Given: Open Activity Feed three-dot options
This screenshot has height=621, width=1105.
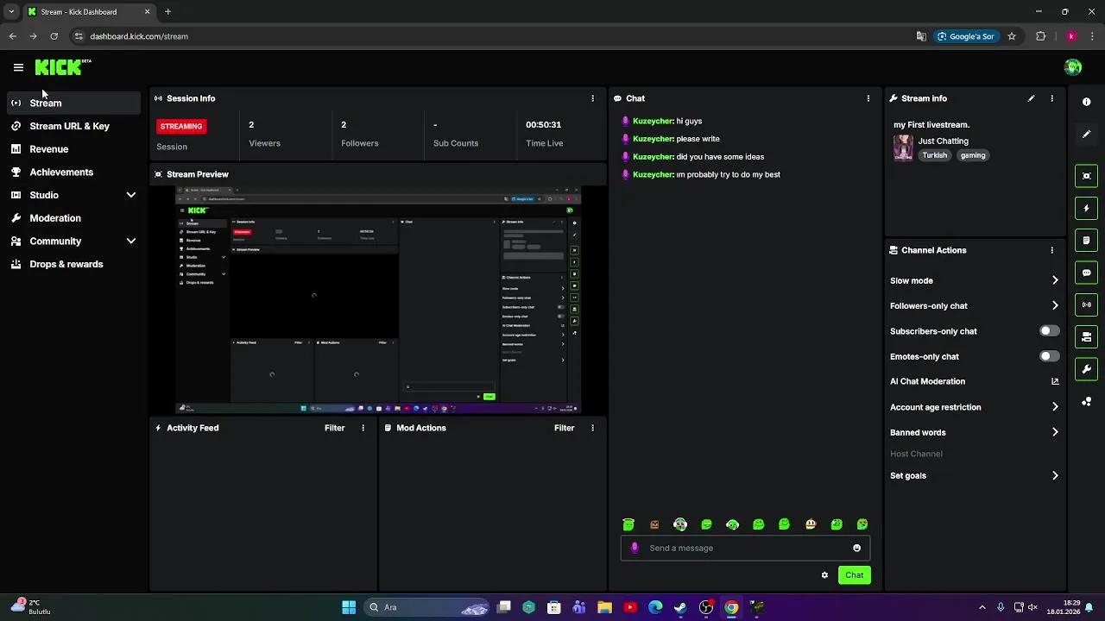Looking at the screenshot, I should pos(363,428).
